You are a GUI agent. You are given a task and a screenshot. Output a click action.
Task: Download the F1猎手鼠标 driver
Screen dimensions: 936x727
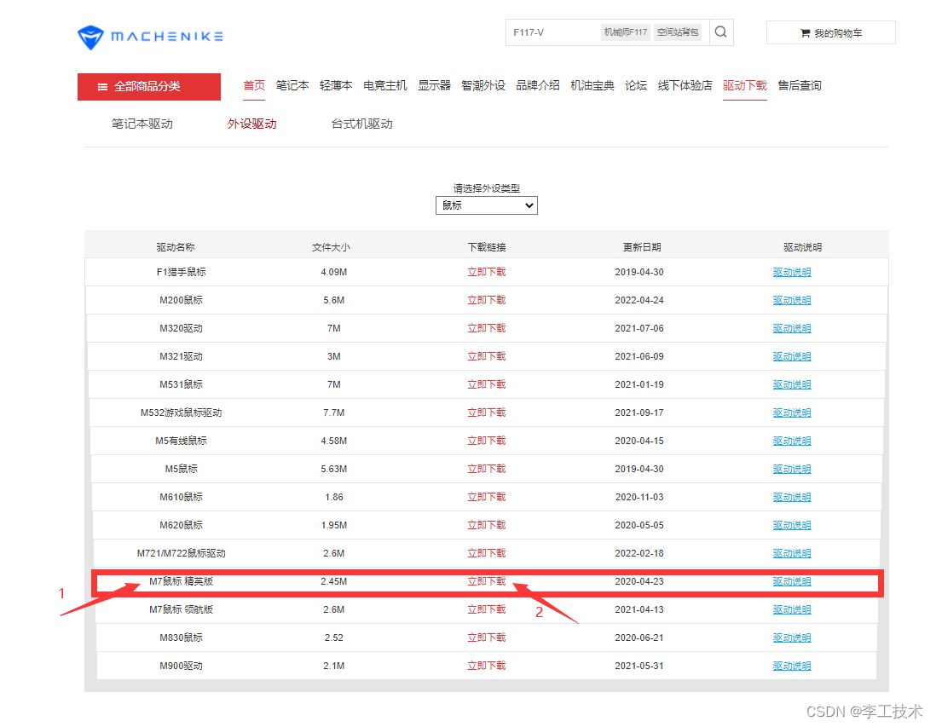(487, 272)
